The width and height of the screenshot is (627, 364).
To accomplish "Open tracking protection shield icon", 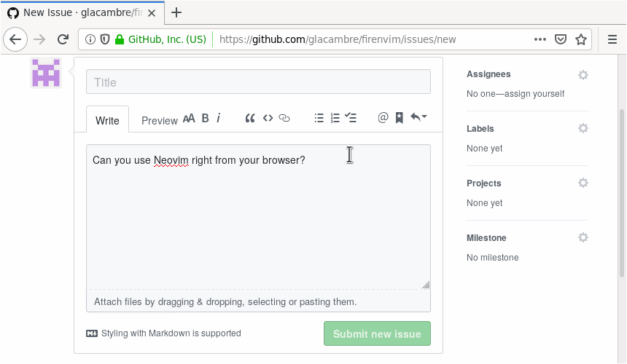I will pyautogui.click(x=105, y=39).
